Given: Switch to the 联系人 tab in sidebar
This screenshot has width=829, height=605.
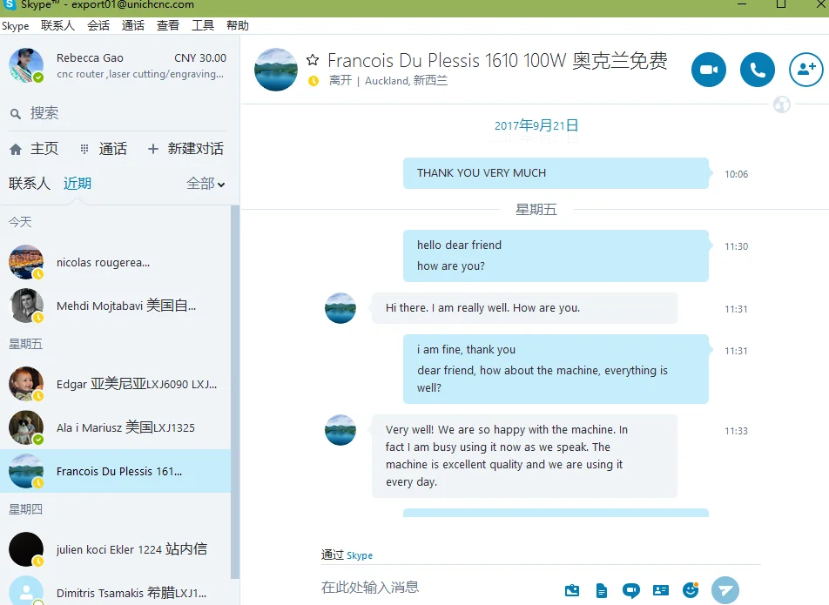Looking at the screenshot, I should coord(30,184).
